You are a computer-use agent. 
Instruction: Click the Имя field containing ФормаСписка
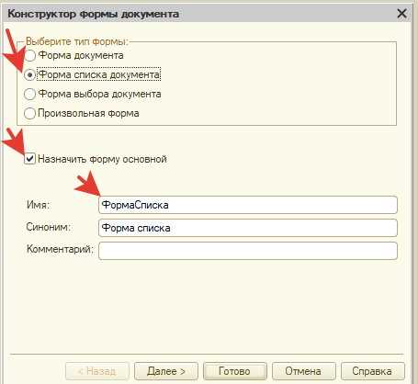(x=248, y=205)
